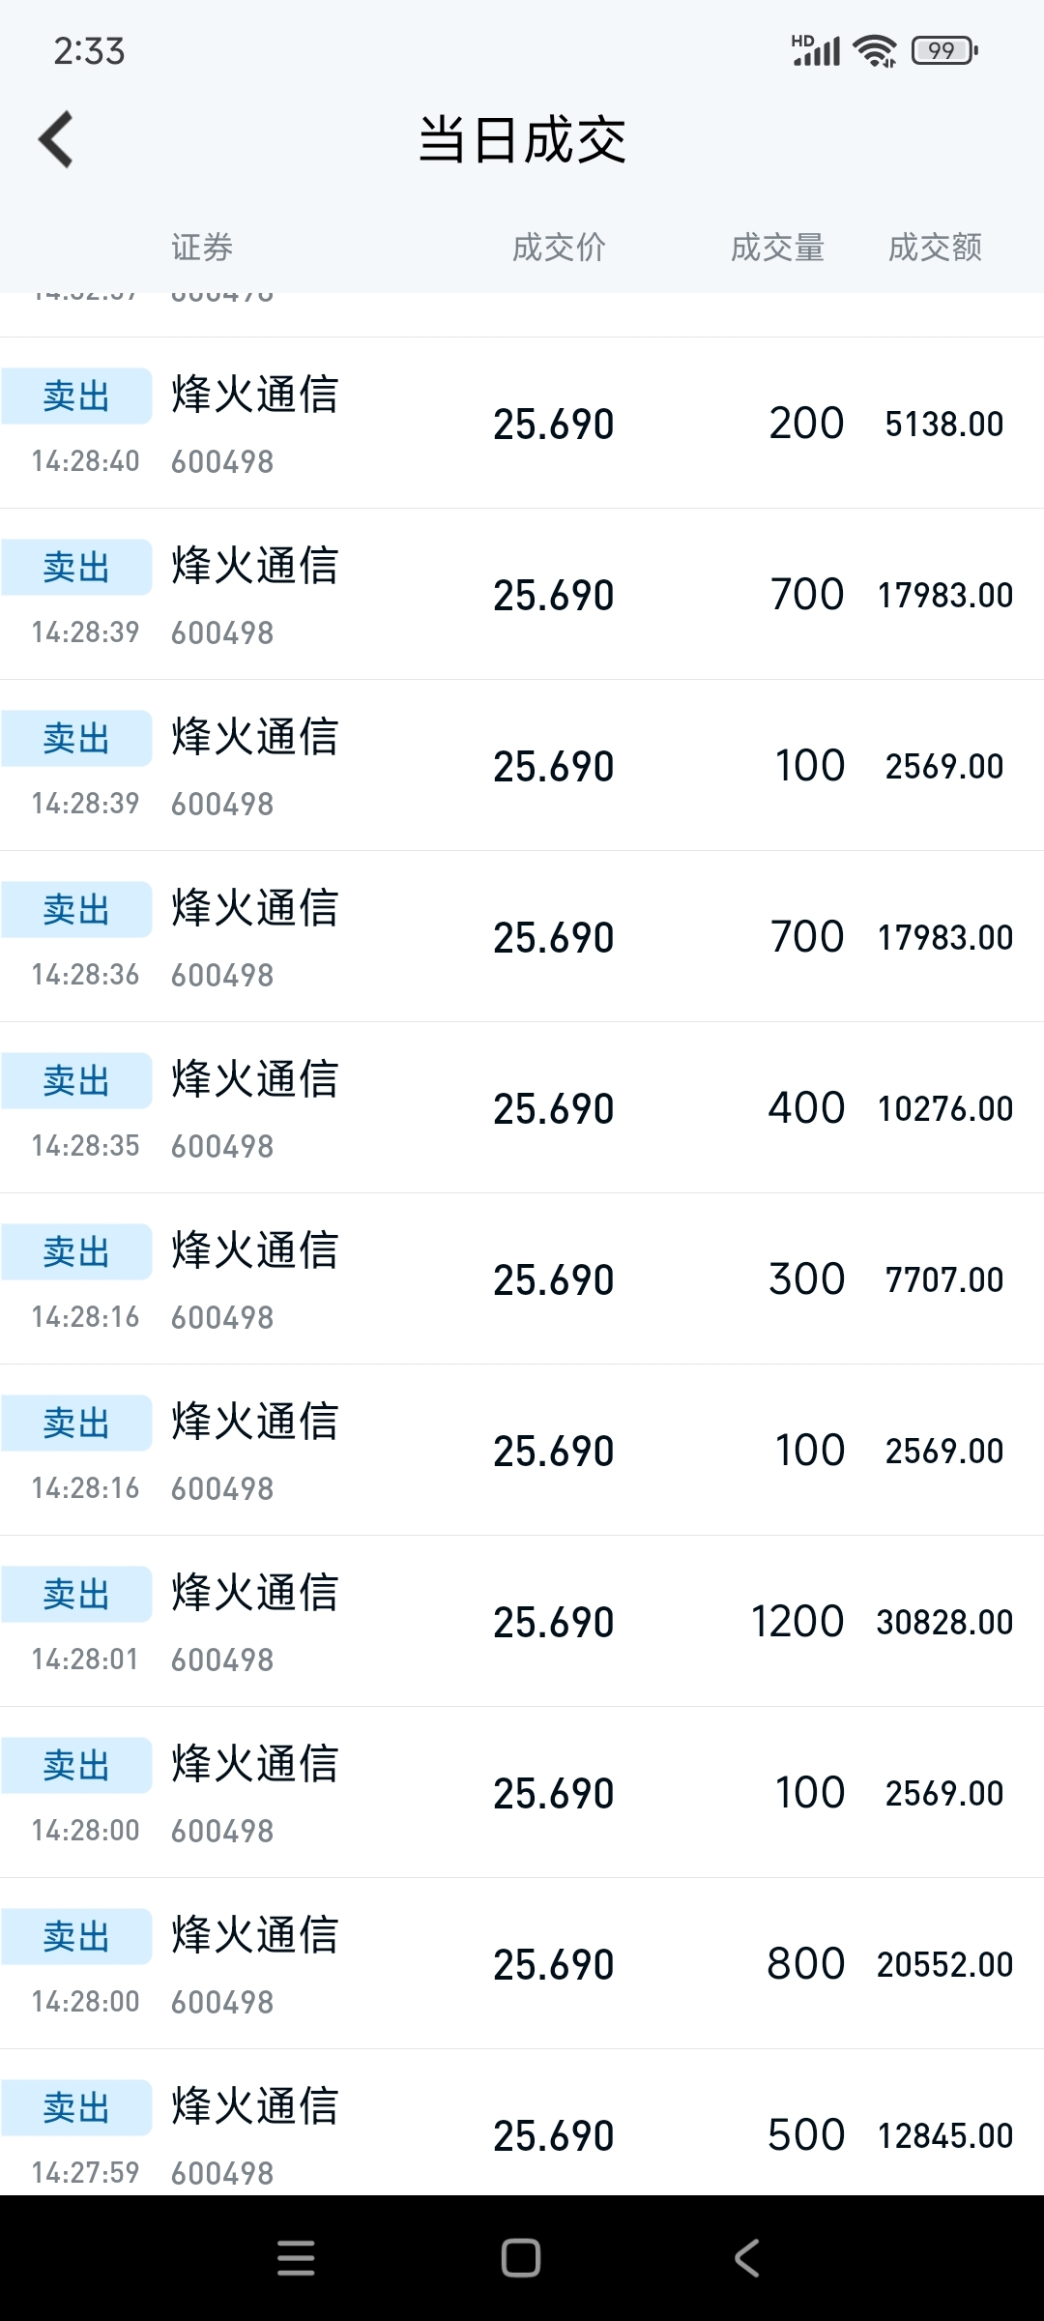Open the 14:28:40 trade of 200 shares

click(522, 424)
